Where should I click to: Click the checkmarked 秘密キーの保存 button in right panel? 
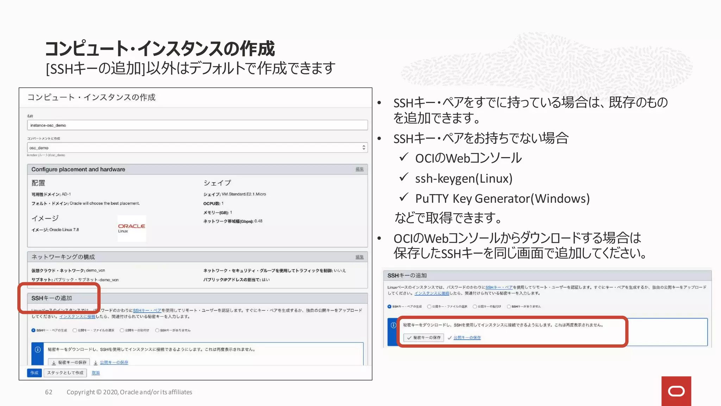point(424,338)
